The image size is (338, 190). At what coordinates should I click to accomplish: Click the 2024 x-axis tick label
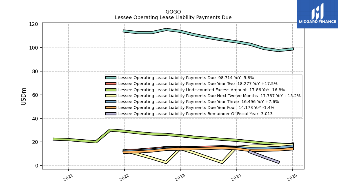[236, 177]
